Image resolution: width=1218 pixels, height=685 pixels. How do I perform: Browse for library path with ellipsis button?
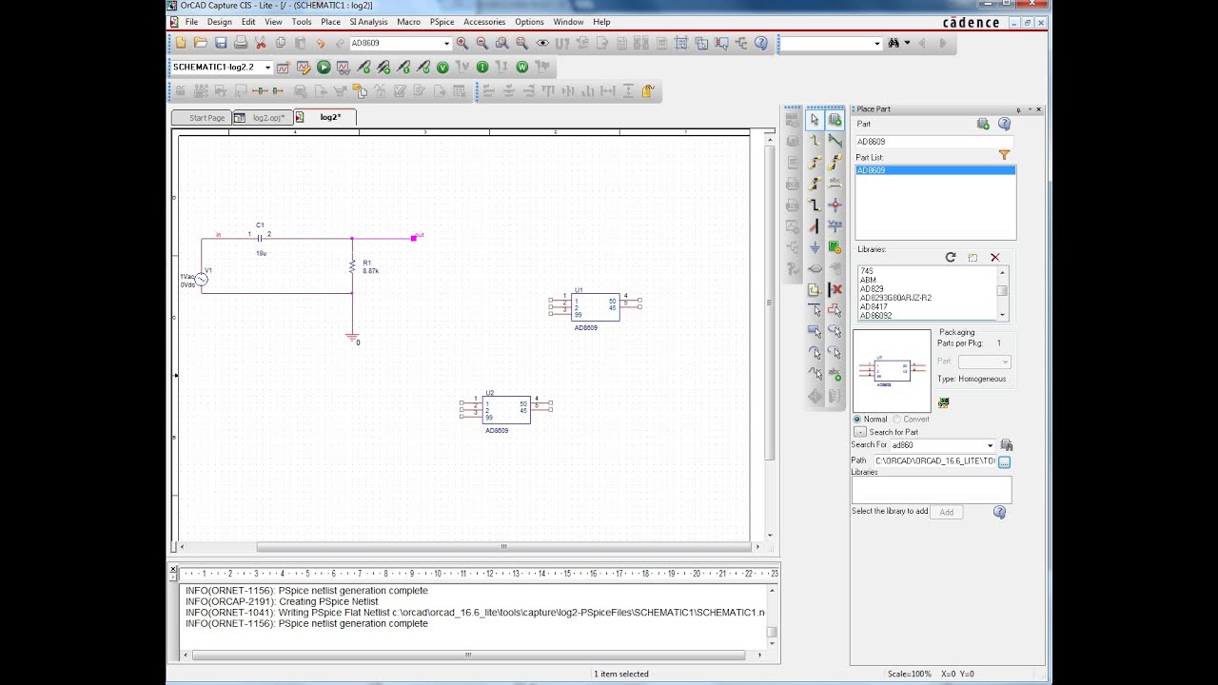tap(1004, 461)
